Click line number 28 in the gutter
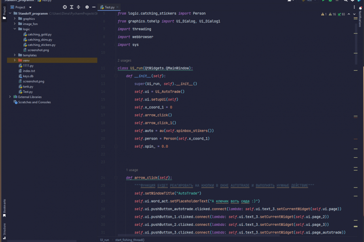 [103, 209]
